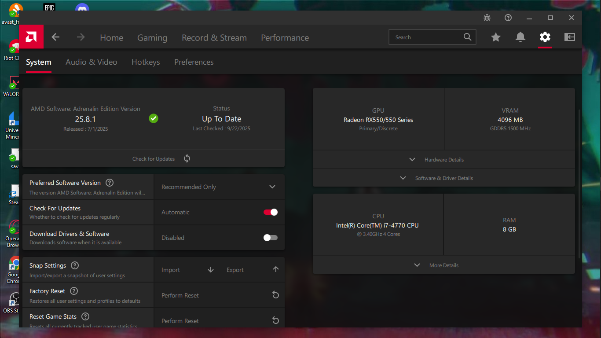
Task: Open the Steam desktop shortcut
Action: pos(14,195)
